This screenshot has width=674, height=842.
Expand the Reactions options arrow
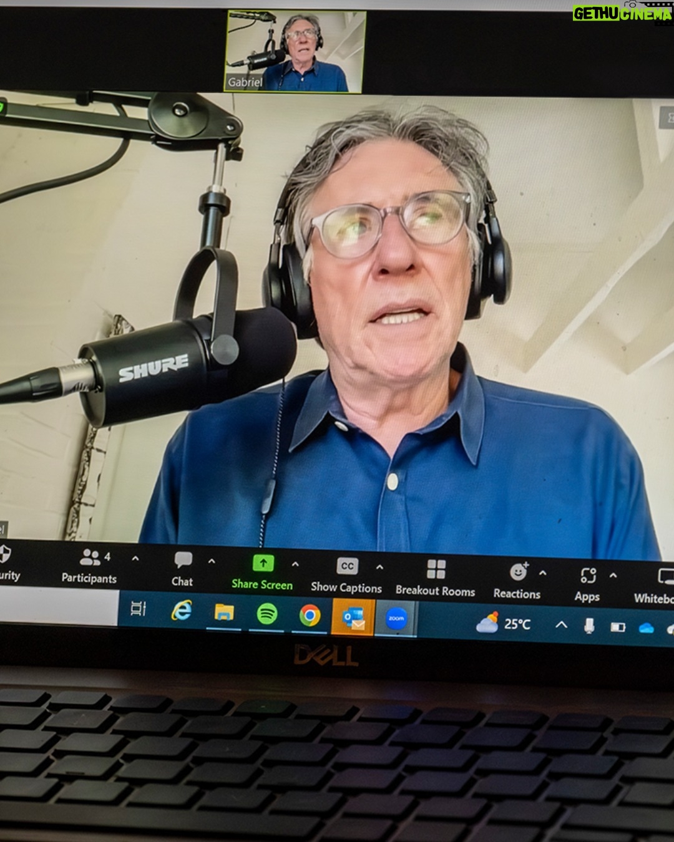[543, 573]
